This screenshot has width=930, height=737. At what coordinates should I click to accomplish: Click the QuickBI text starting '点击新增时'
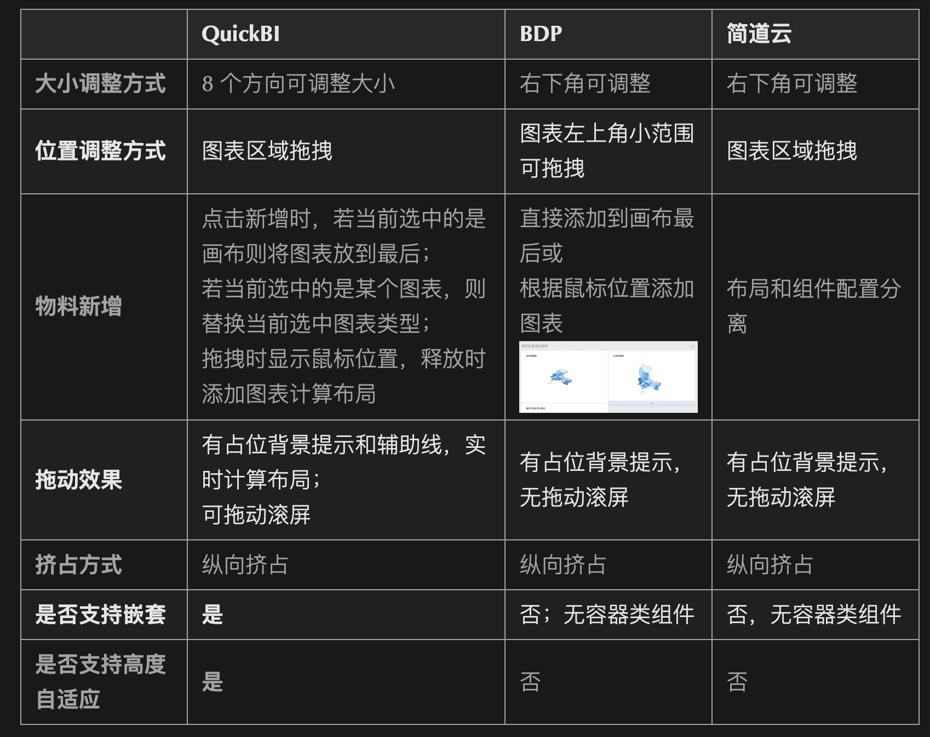point(344,236)
